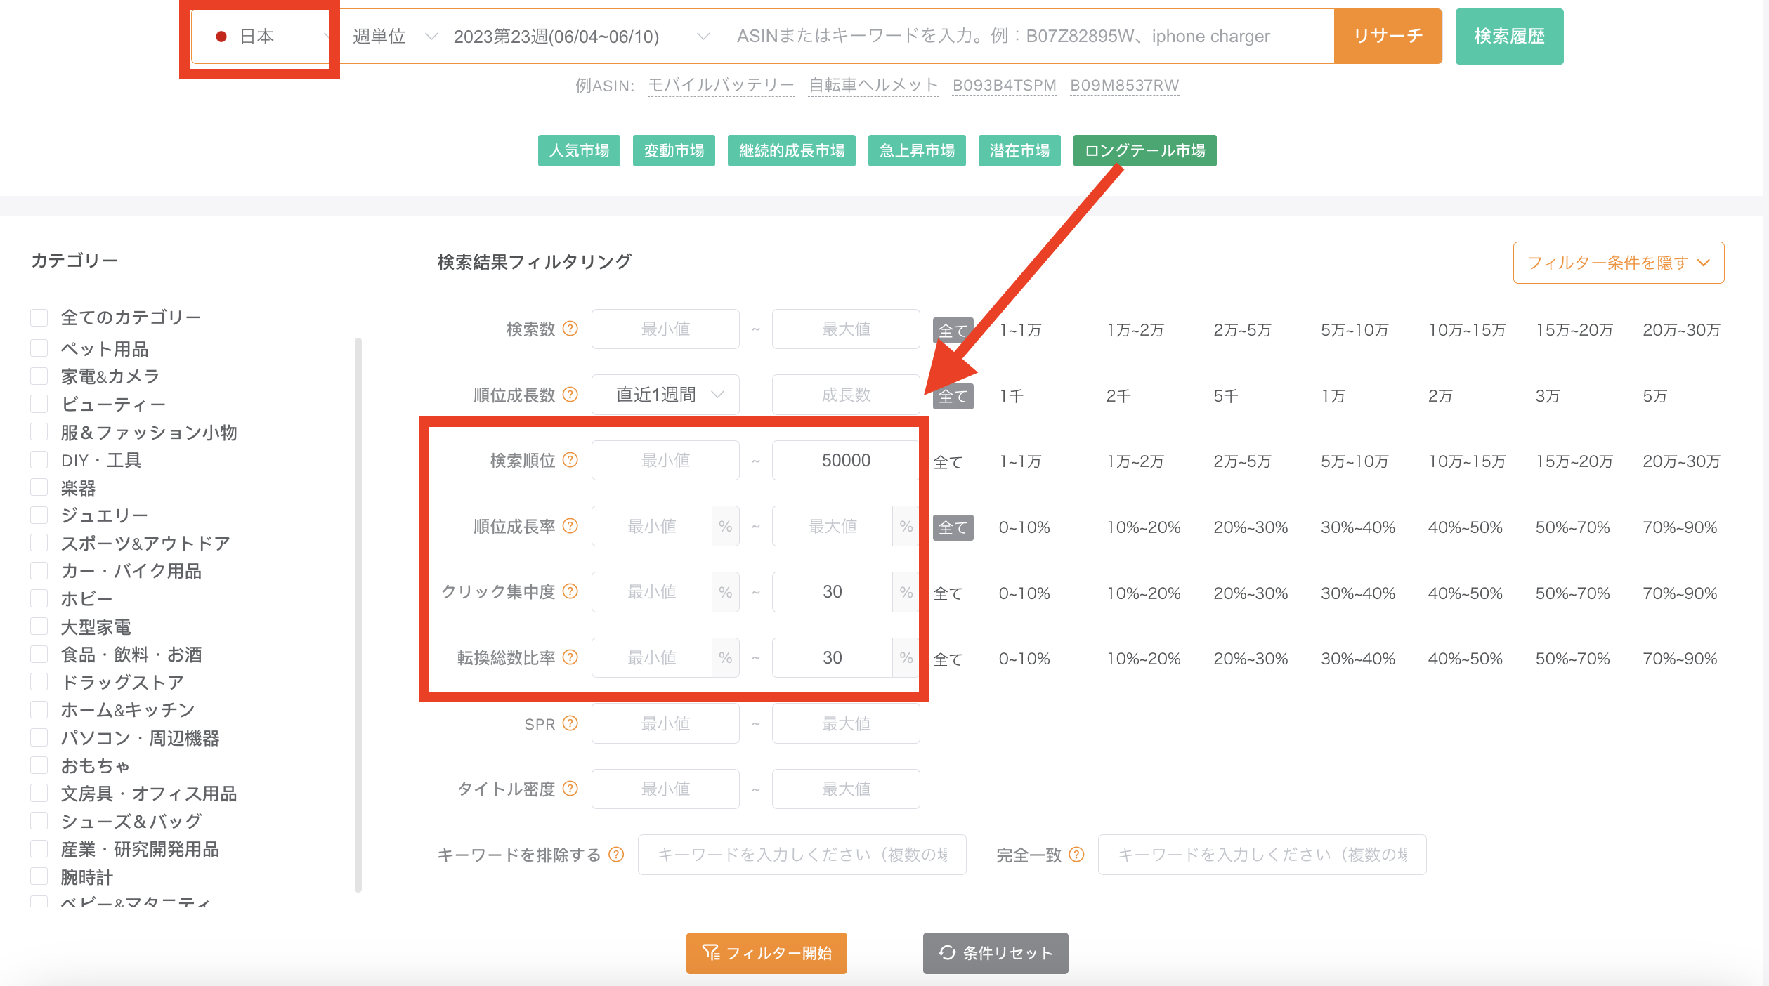Image resolution: width=1769 pixels, height=986 pixels.
Task: Click help icon next to タイトル密度
Action: pyautogui.click(x=570, y=789)
